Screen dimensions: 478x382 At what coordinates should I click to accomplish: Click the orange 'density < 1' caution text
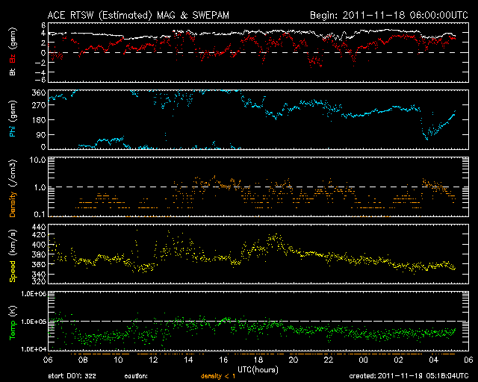[218, 376]
